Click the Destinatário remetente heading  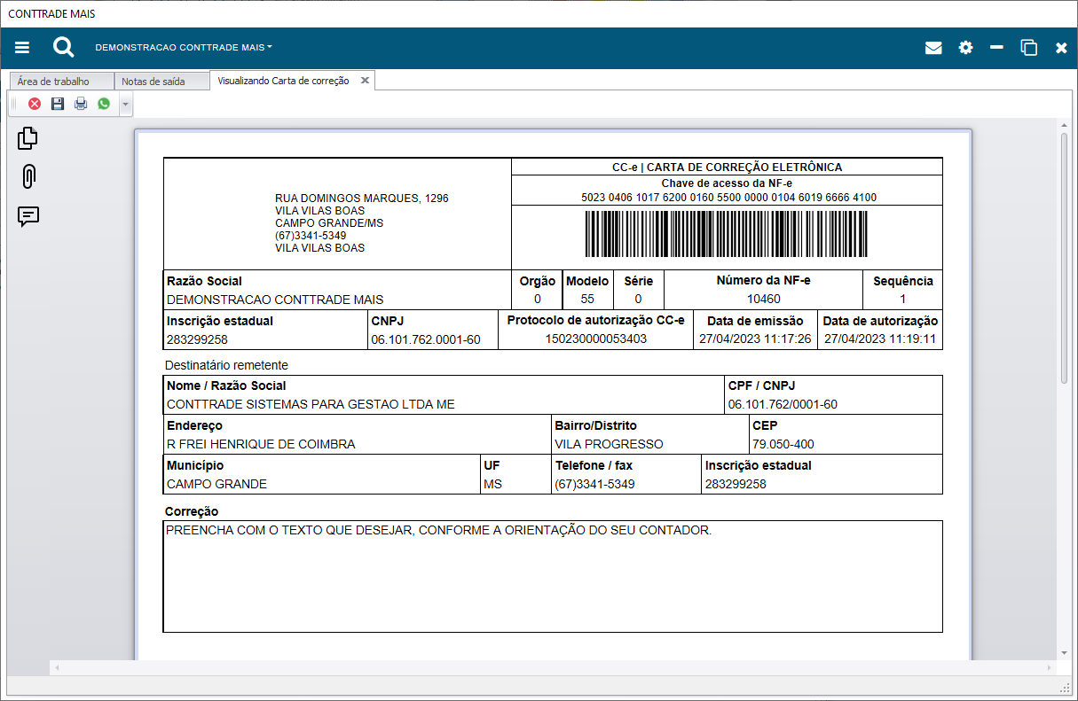point(226,365)
